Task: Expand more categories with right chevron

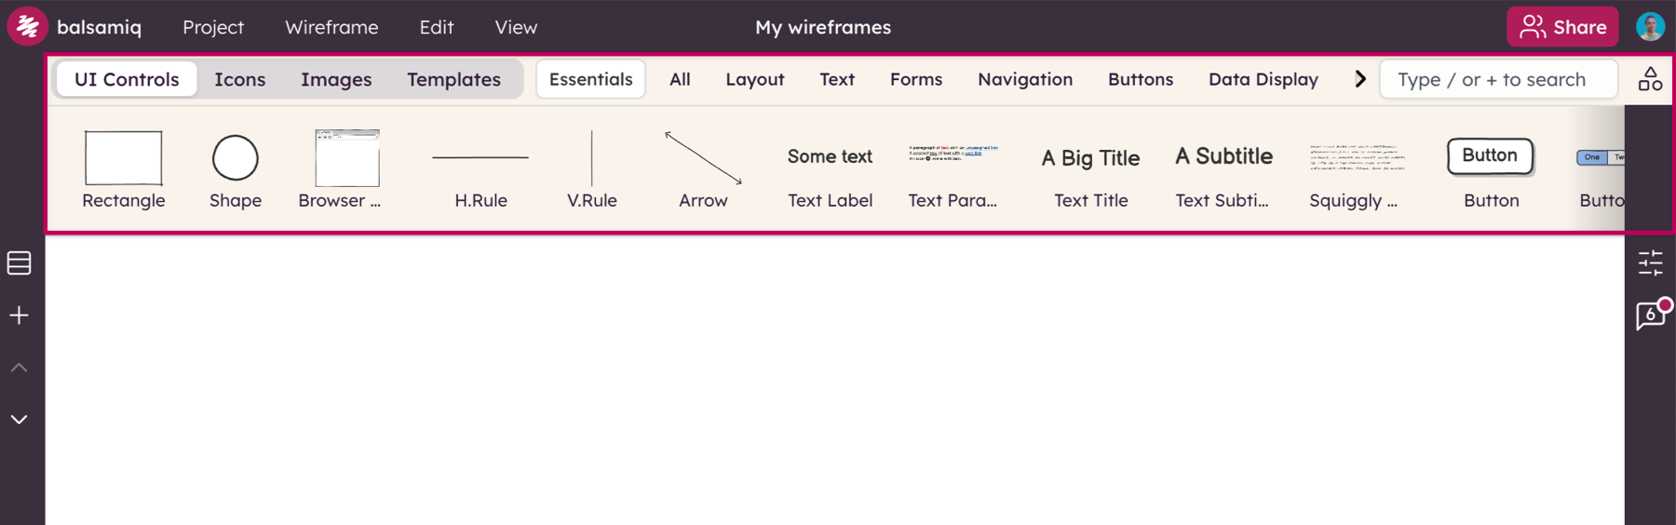Action: tap(1360, 79)
